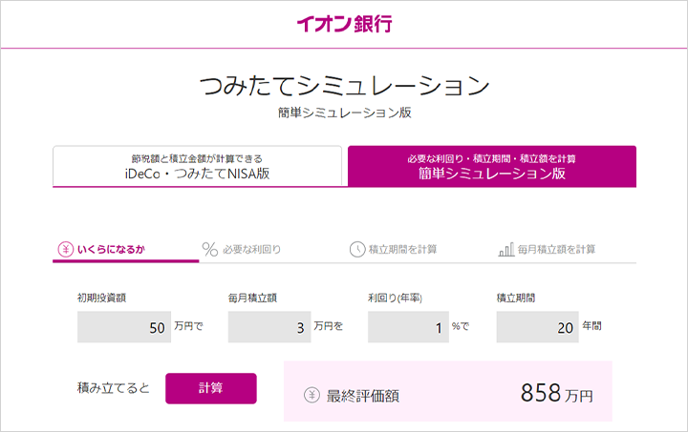The height and width of the screenshot is (432, 688).
Task: Open the 毎月積立額を計算 tab
Action: 563,250
